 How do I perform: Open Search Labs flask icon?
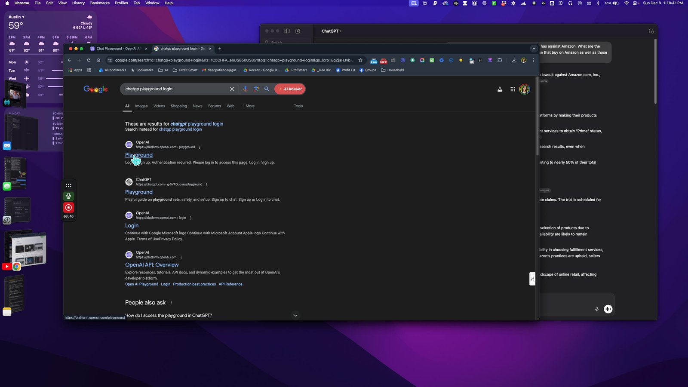coord(500,89)
